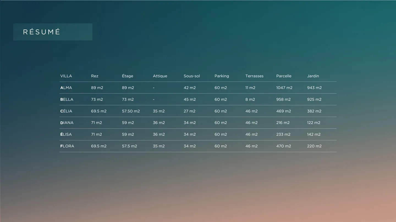
Task: Click Flora's 220 m2 jardin value
Action: 314,146
